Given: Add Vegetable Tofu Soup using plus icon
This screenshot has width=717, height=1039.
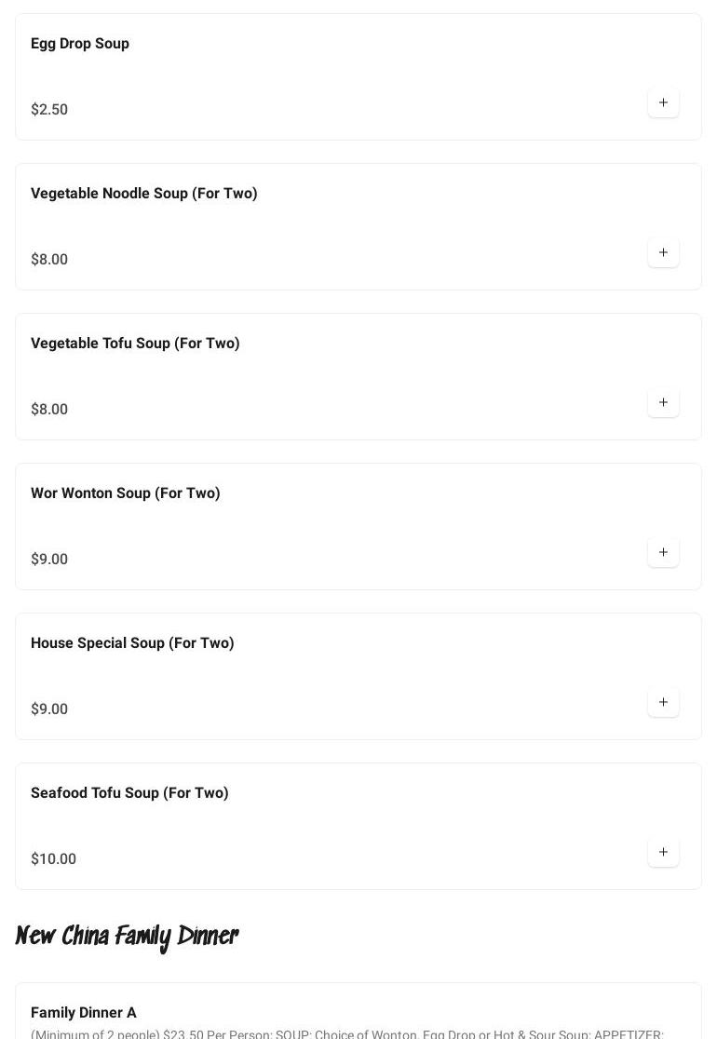Looking at the screenshot, I should [663, 402].
